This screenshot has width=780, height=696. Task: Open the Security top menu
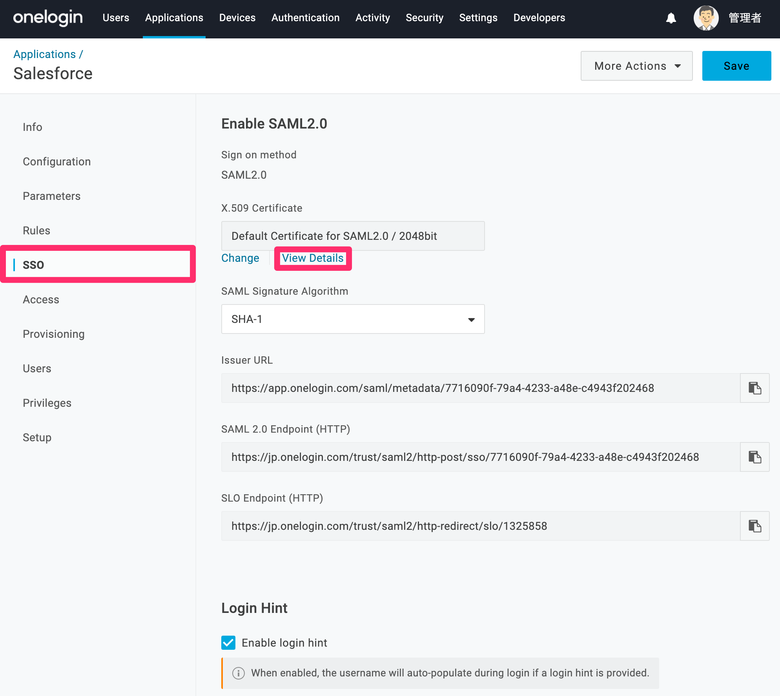pyautogui.click(x=425, y=18)
